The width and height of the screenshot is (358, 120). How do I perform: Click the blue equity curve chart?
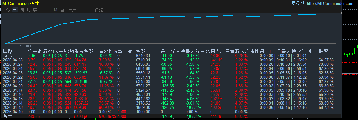click(171, 28)
